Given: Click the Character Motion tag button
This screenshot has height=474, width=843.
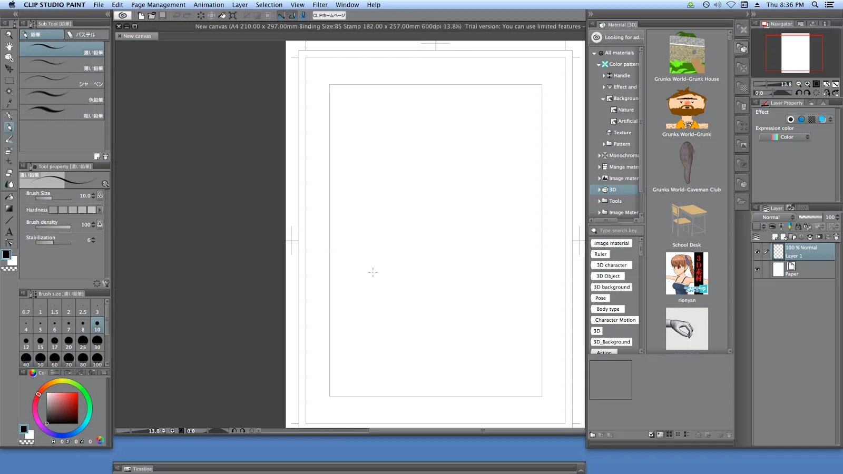Looking at the screenshot, I should point(614,320).
